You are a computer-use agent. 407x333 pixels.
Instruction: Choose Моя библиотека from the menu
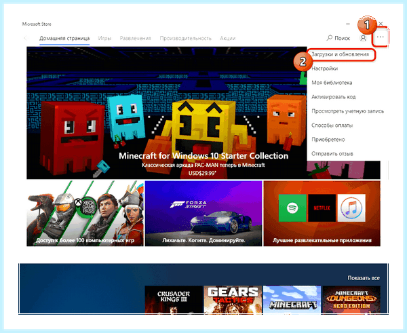(332, 83)
